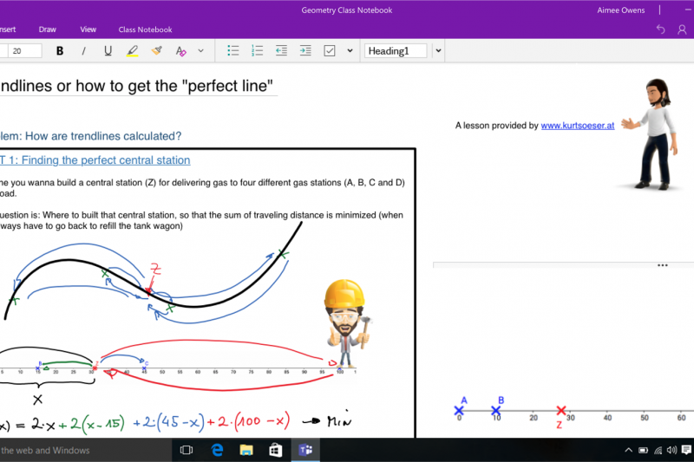694x462 pixels.
Task: Click the Heading1 style box
Action: tap(396, 51)
